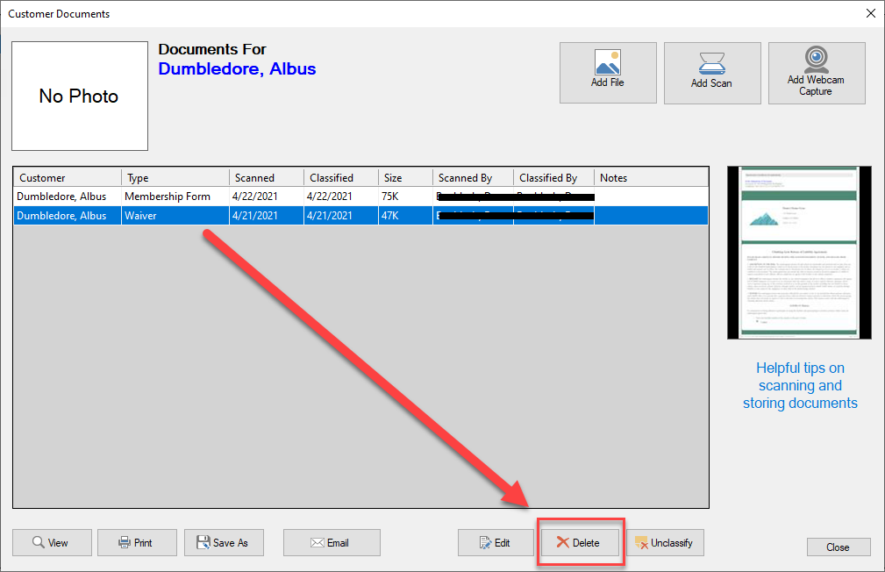Print the selected document

(x=136, y=543)
